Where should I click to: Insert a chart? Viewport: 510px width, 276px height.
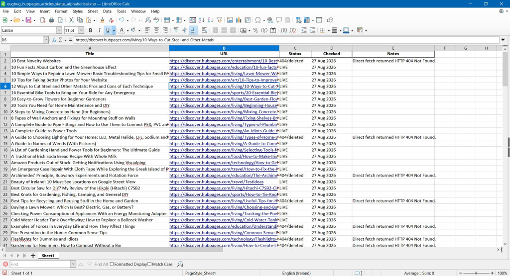(239, 20)
